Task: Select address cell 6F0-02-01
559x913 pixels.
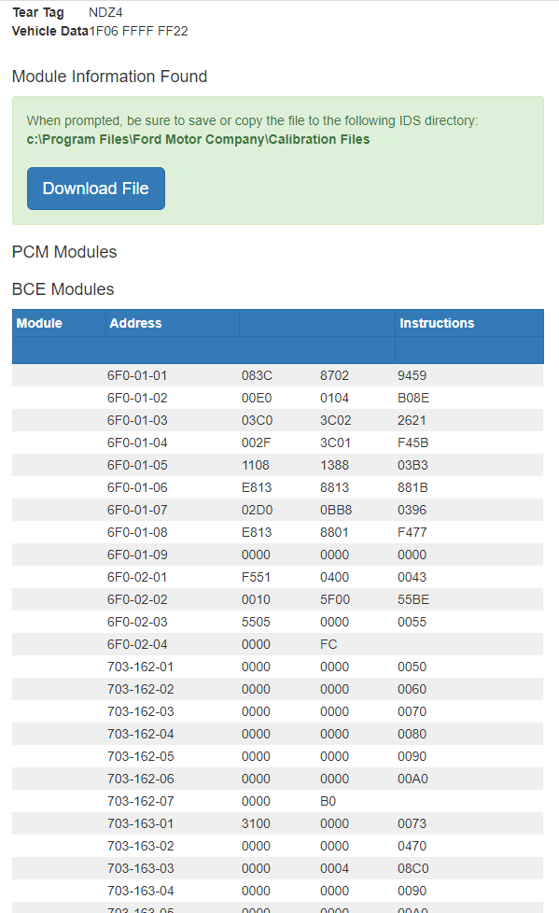Action: [137, 577]
